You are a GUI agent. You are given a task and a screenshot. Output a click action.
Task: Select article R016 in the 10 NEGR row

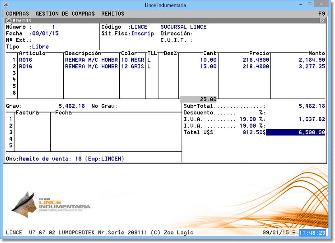coord(26,60)
